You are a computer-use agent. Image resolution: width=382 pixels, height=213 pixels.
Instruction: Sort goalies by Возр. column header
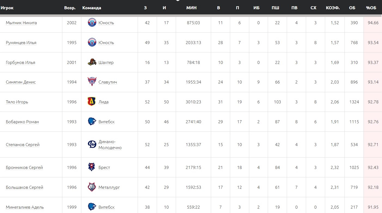pyautogui.click(x=70, y=8)
